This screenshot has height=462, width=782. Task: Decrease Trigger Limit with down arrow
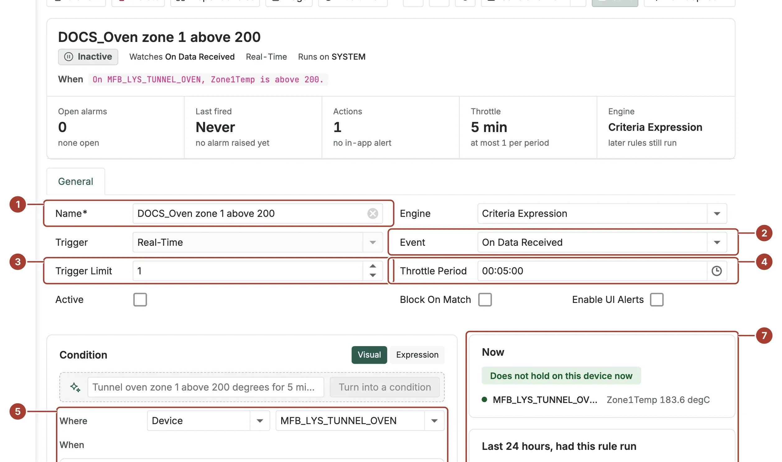pos(372,275)
